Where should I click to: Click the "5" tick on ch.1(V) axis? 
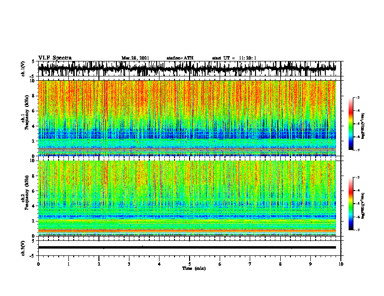[33, 62]
